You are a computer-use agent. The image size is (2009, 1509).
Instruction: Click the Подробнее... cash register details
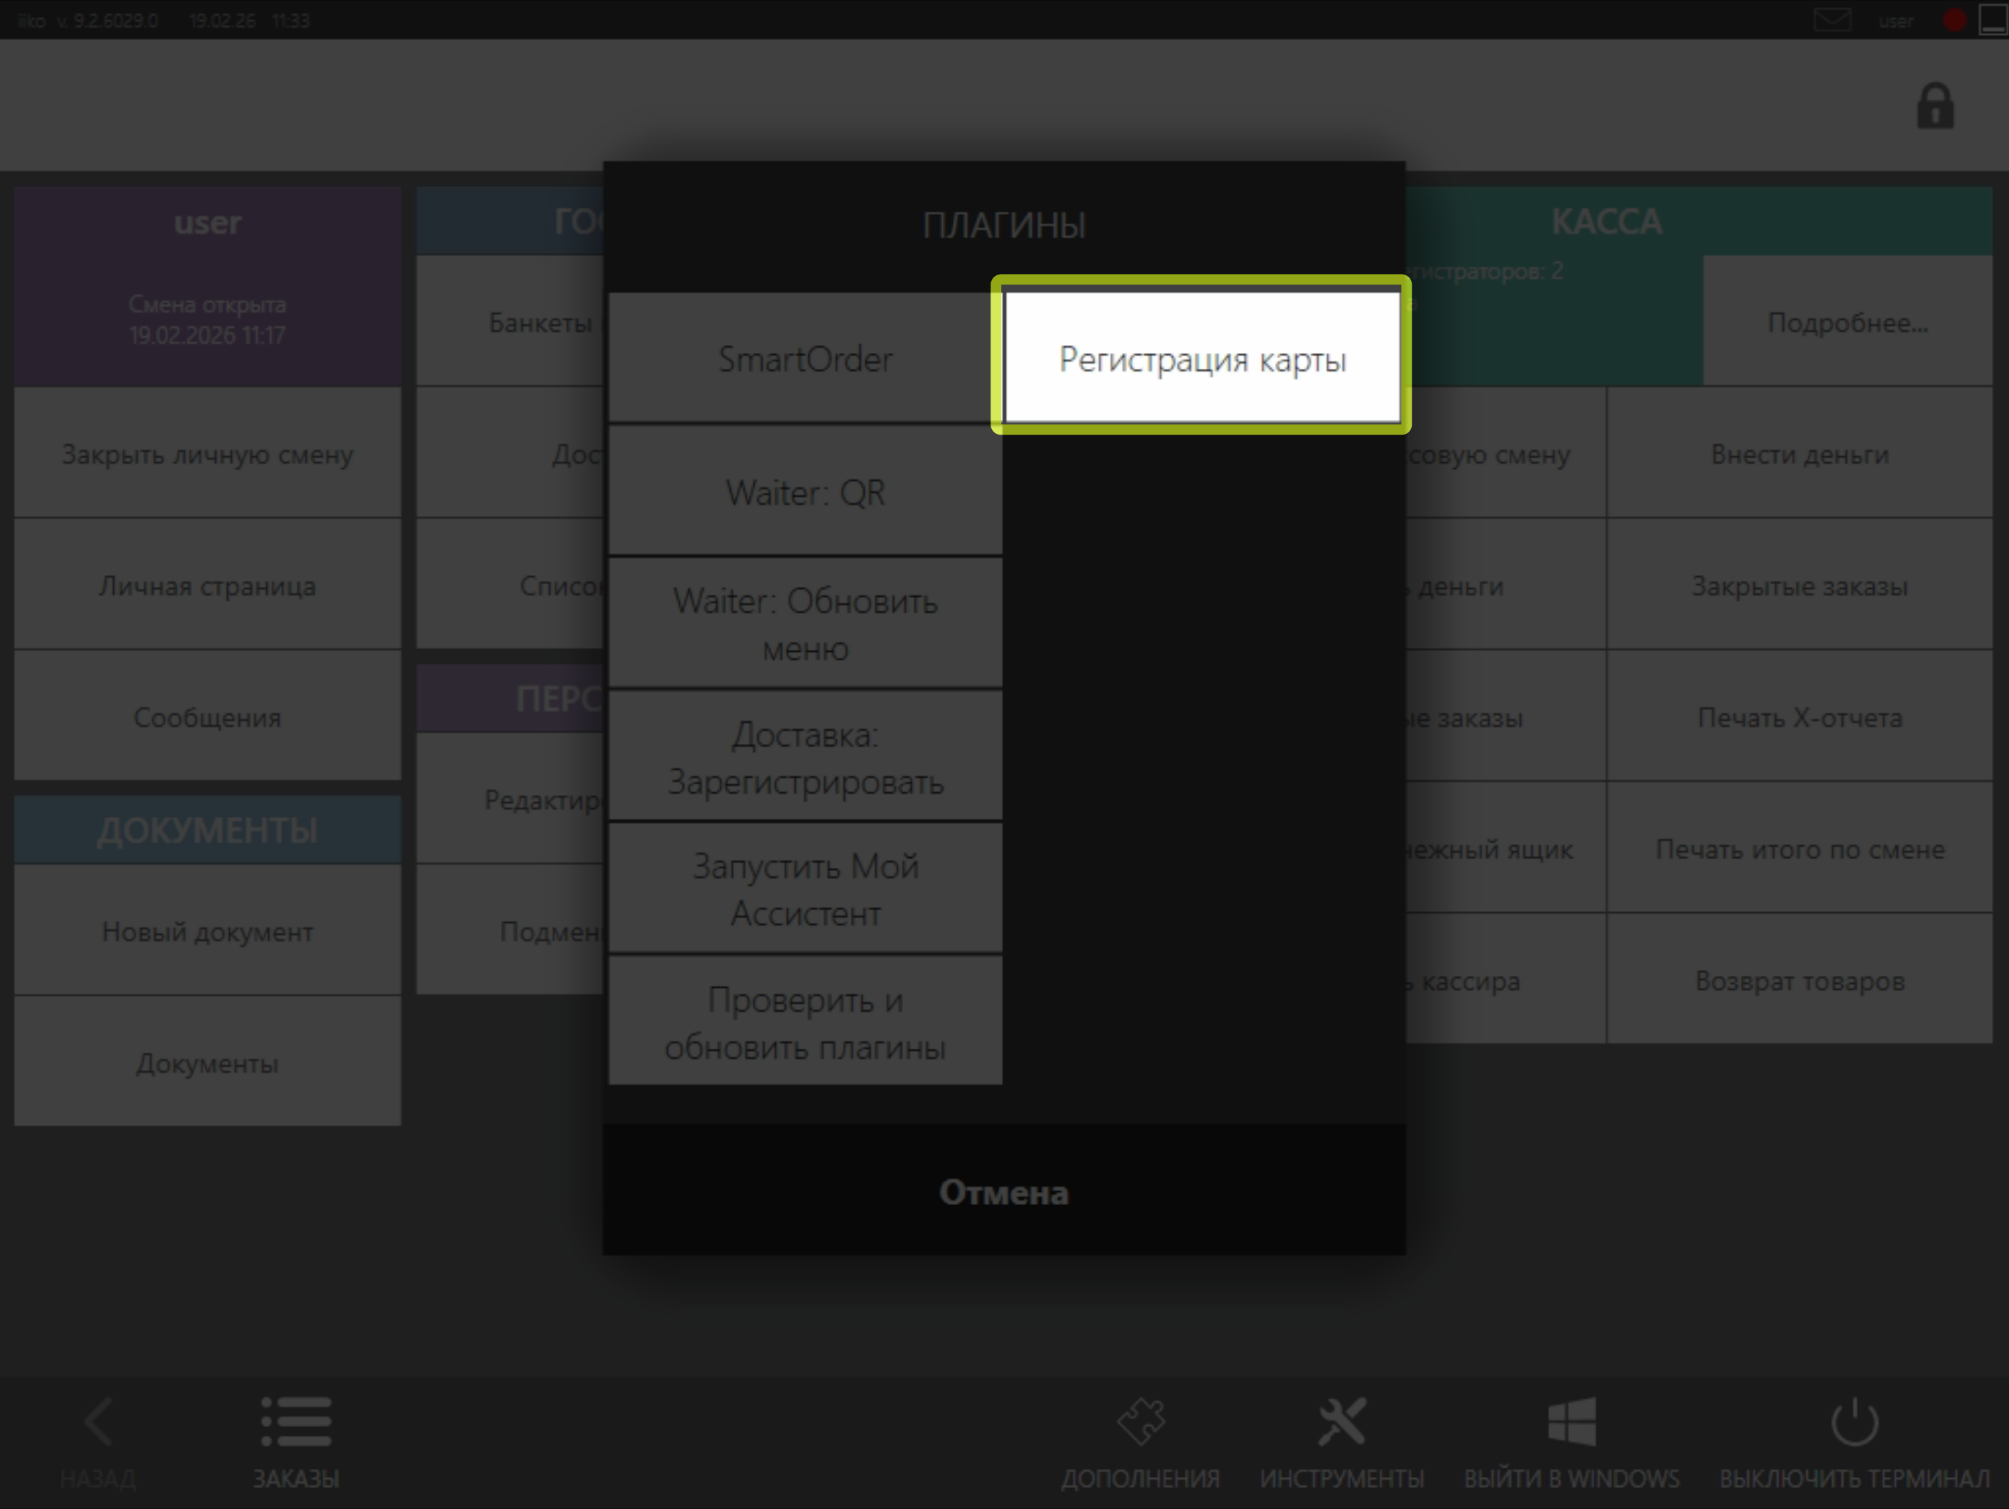[x=1846, y=321]
